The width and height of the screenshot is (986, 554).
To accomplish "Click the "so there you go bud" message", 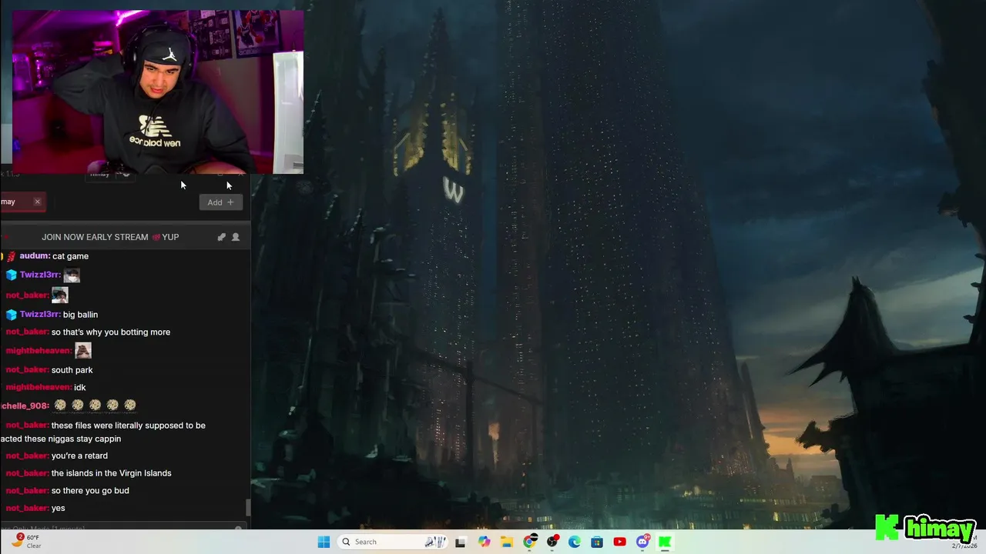I will (x=90, y=491).
